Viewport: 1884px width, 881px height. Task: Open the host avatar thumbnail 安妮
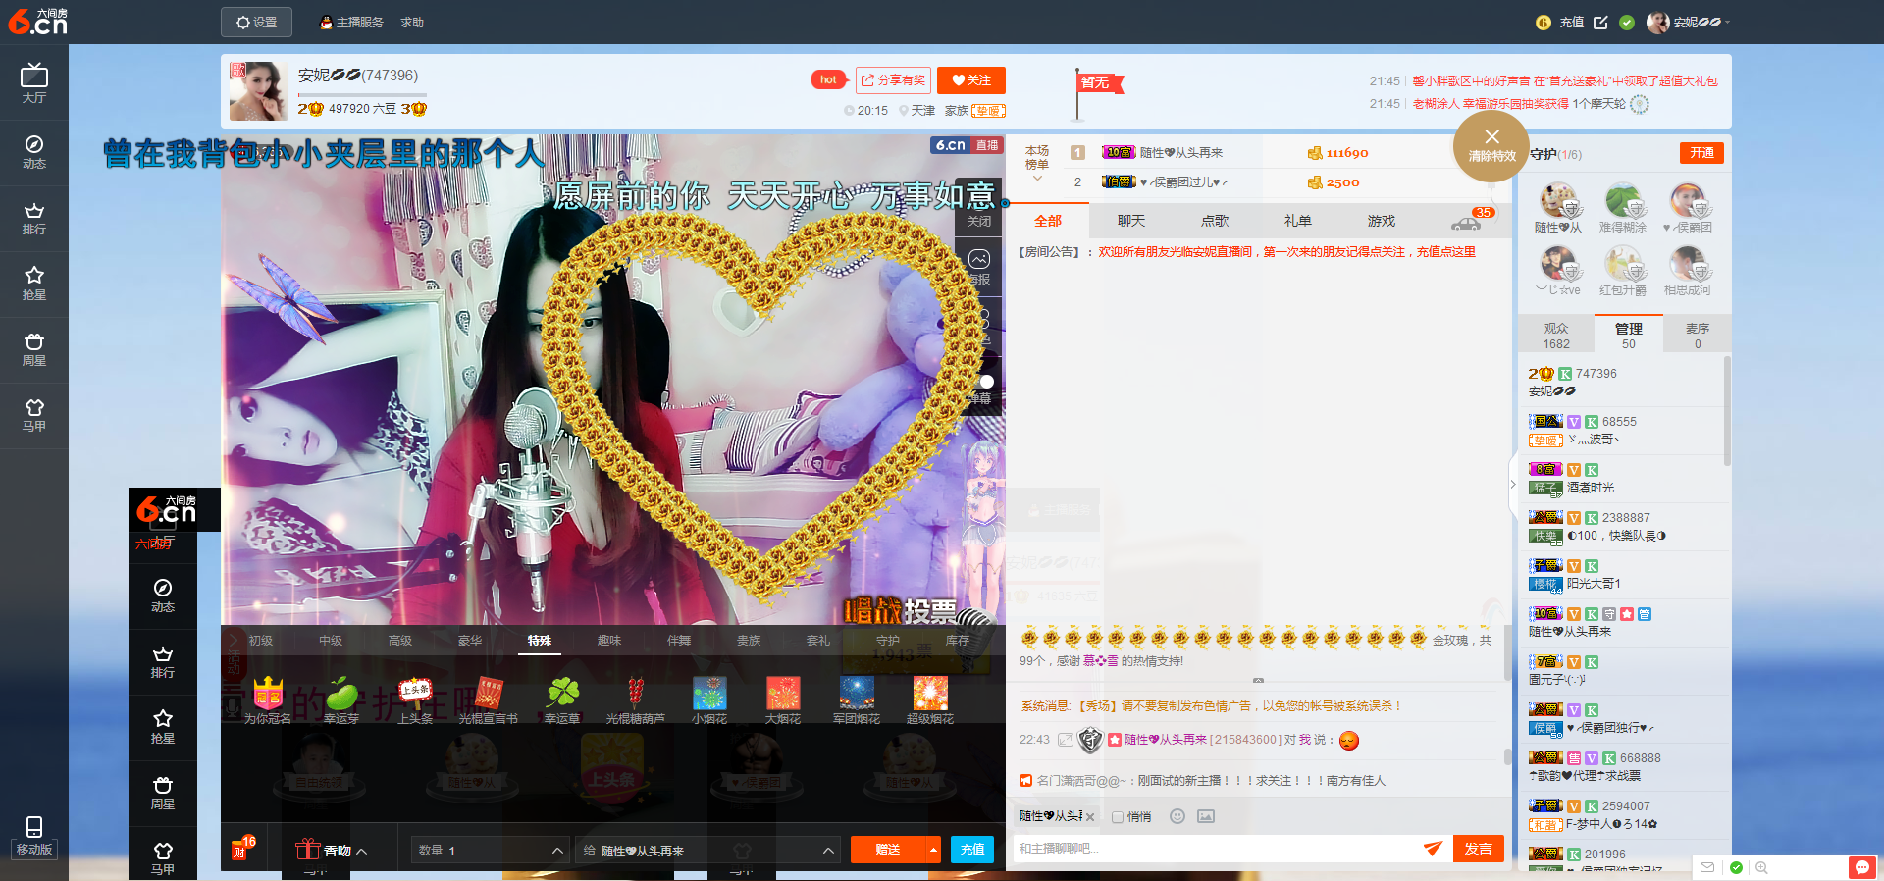point(258,90)
